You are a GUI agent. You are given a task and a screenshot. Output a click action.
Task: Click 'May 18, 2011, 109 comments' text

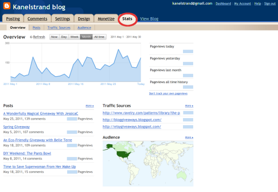point(24,145)
